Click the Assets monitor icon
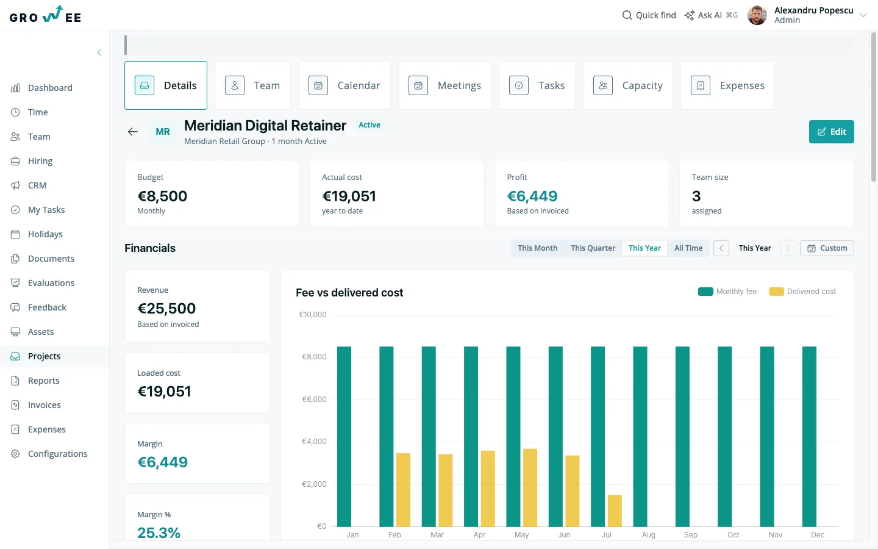This screenshot has height=549, width=878. [x=15, y=332]
